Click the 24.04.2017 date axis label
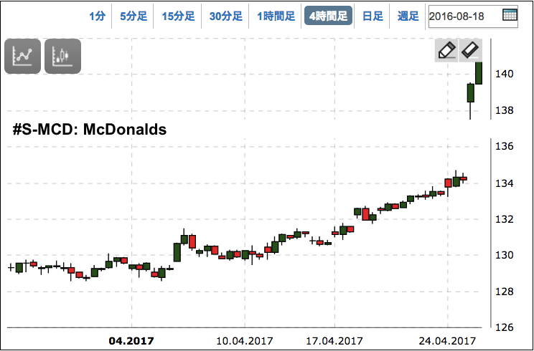Viewport: 534px width, 351px height. point(447,340)
